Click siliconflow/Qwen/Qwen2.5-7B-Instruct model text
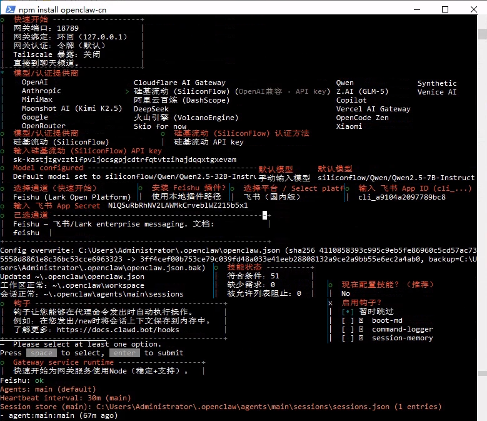This screenshot has width=487, height=421. coord(396,178)
